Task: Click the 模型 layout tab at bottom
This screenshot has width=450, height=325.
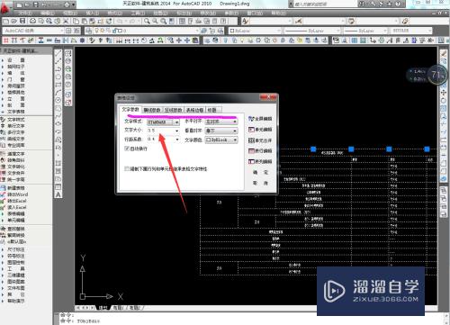Action: [x=103, y=308]
